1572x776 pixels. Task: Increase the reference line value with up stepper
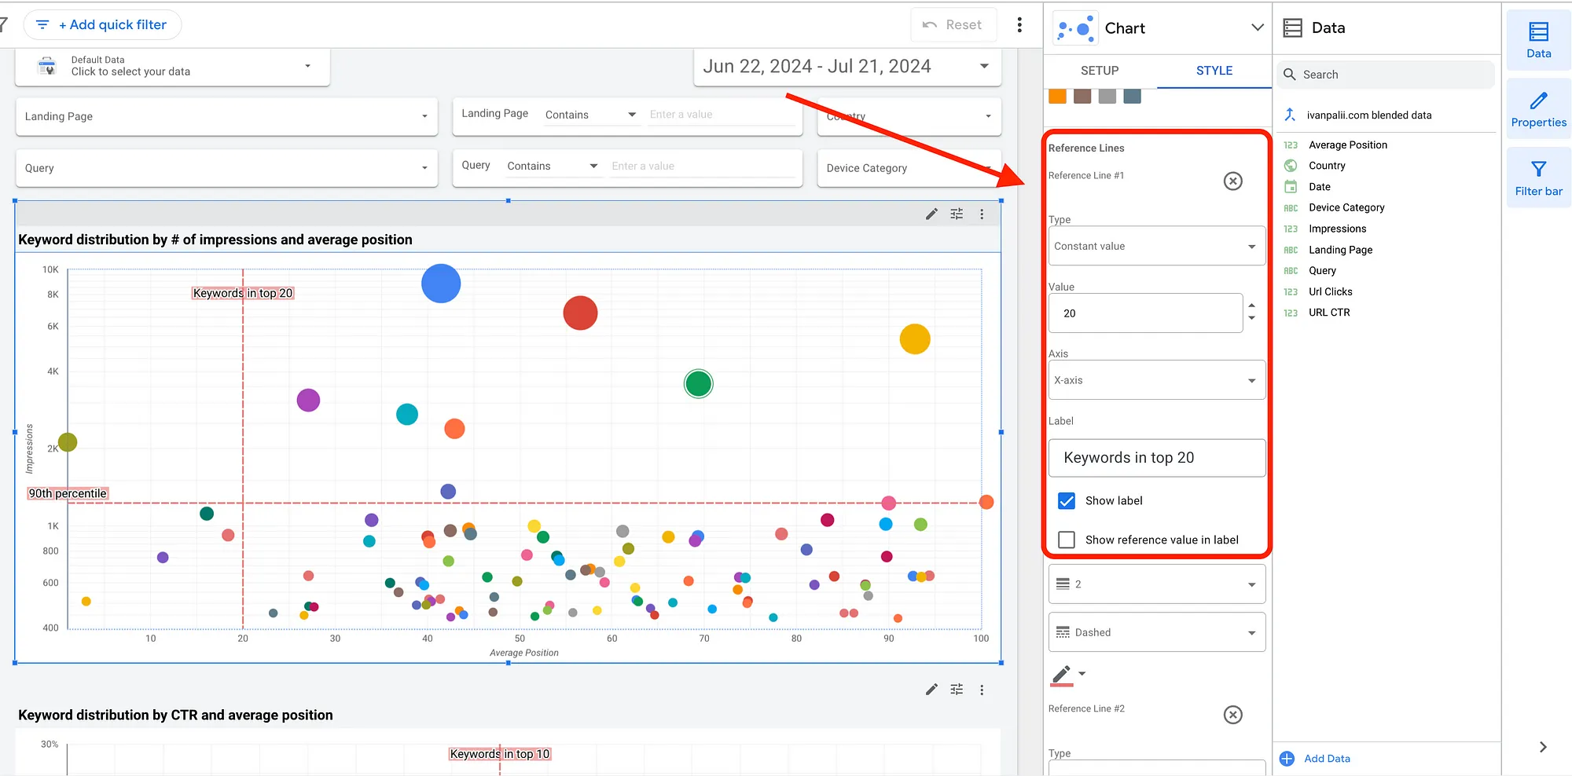click(x=1251, y=306)
